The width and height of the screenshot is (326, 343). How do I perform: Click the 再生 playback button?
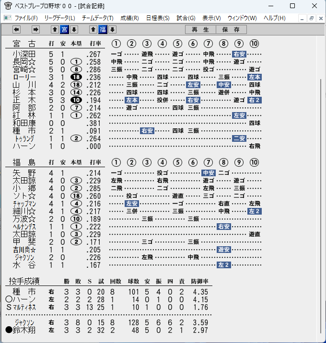pyautogui.click(x=200, y=30)
